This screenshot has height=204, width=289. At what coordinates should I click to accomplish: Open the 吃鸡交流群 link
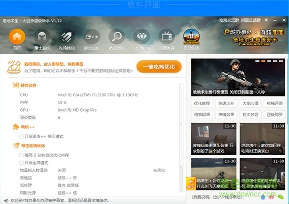(229, 20)
